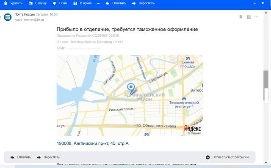Open address link 190008, Английский пр-кт
Viewport: 271px width, 168px height.
coord(93,144)
